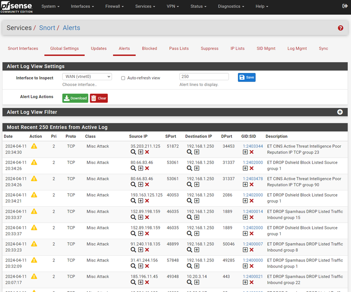The image size is (351, 292).
Task: Switch to the Global Settings tab
Action: [x=65, y=49]
